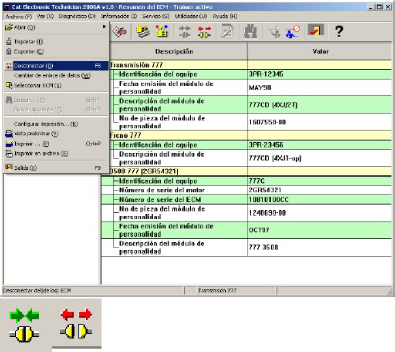Click the exit door toolbar icon
Image resolution: width=395 pixels, height=352 pixels.
coord(316,31)
